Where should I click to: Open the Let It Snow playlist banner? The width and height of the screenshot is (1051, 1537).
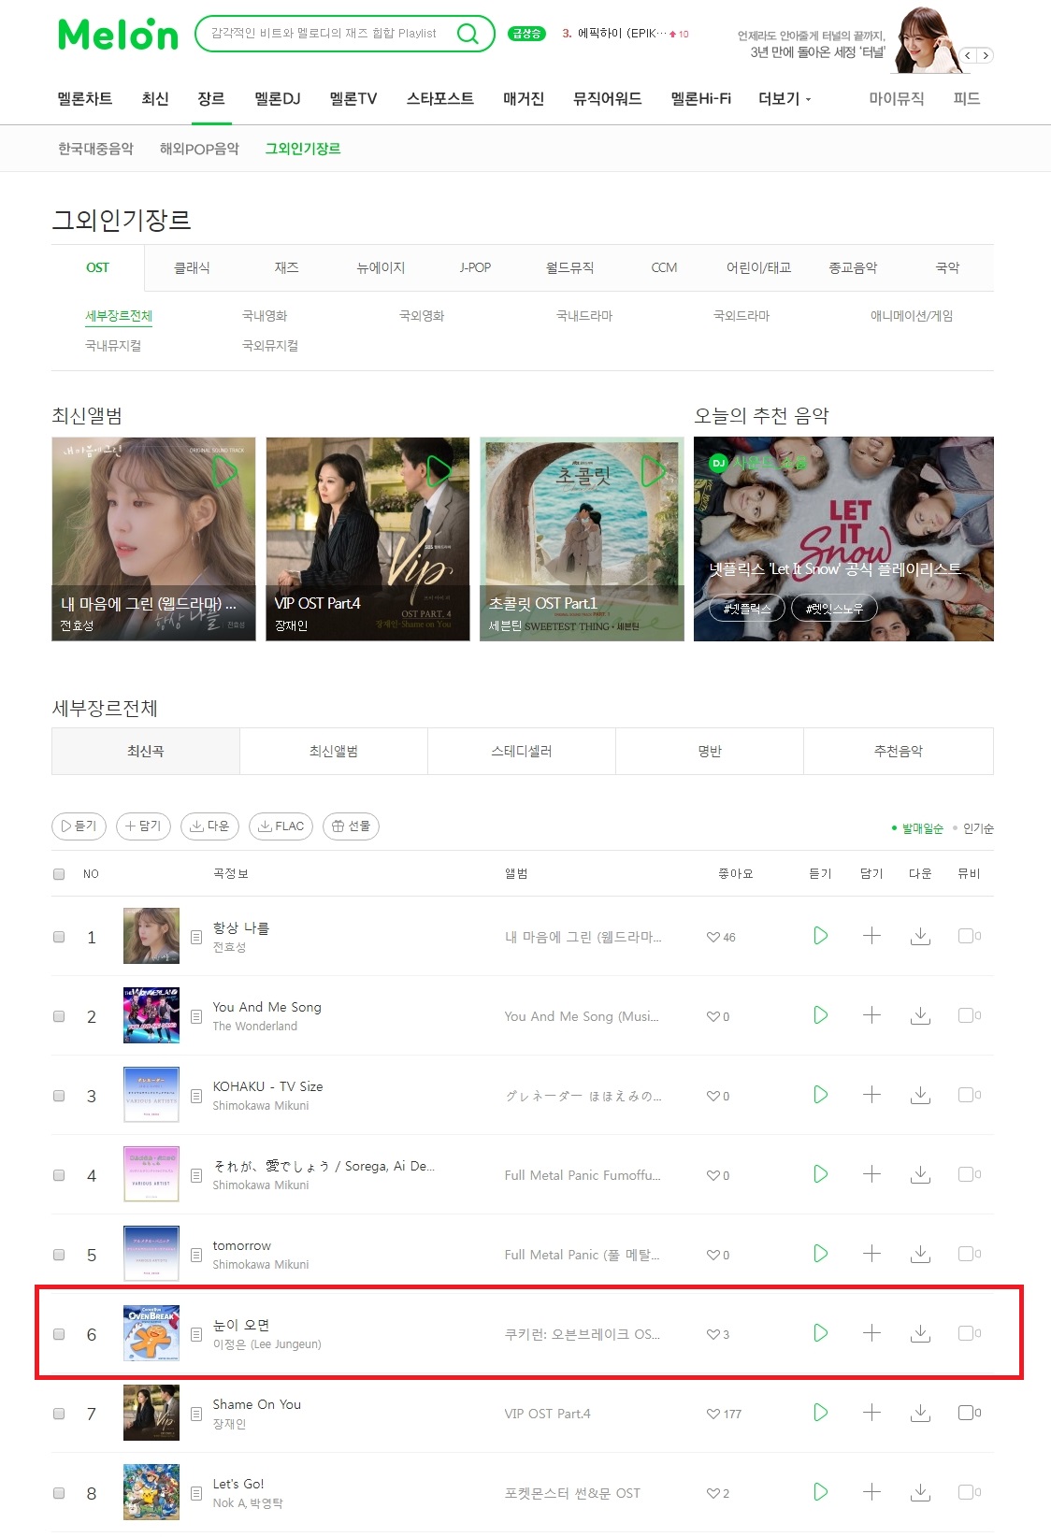(843, 539)
